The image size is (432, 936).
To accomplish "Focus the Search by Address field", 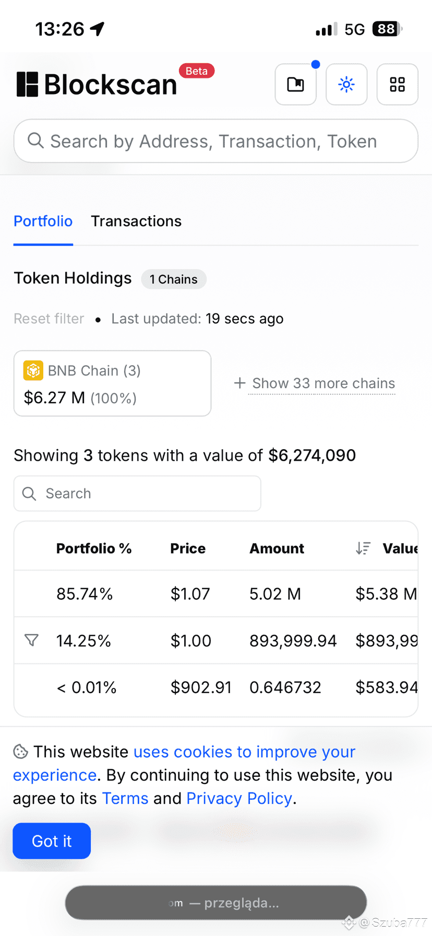I will [x=216, y=141].
